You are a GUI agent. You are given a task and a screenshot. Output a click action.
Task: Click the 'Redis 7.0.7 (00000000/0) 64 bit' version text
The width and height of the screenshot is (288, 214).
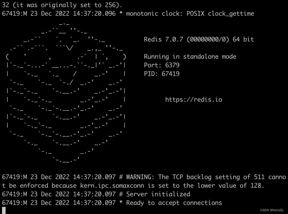click(x=199, y=39)
